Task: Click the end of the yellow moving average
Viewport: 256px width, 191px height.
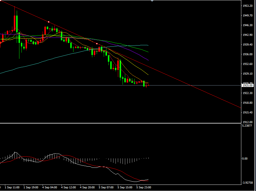Action: (x=148, y=75)
